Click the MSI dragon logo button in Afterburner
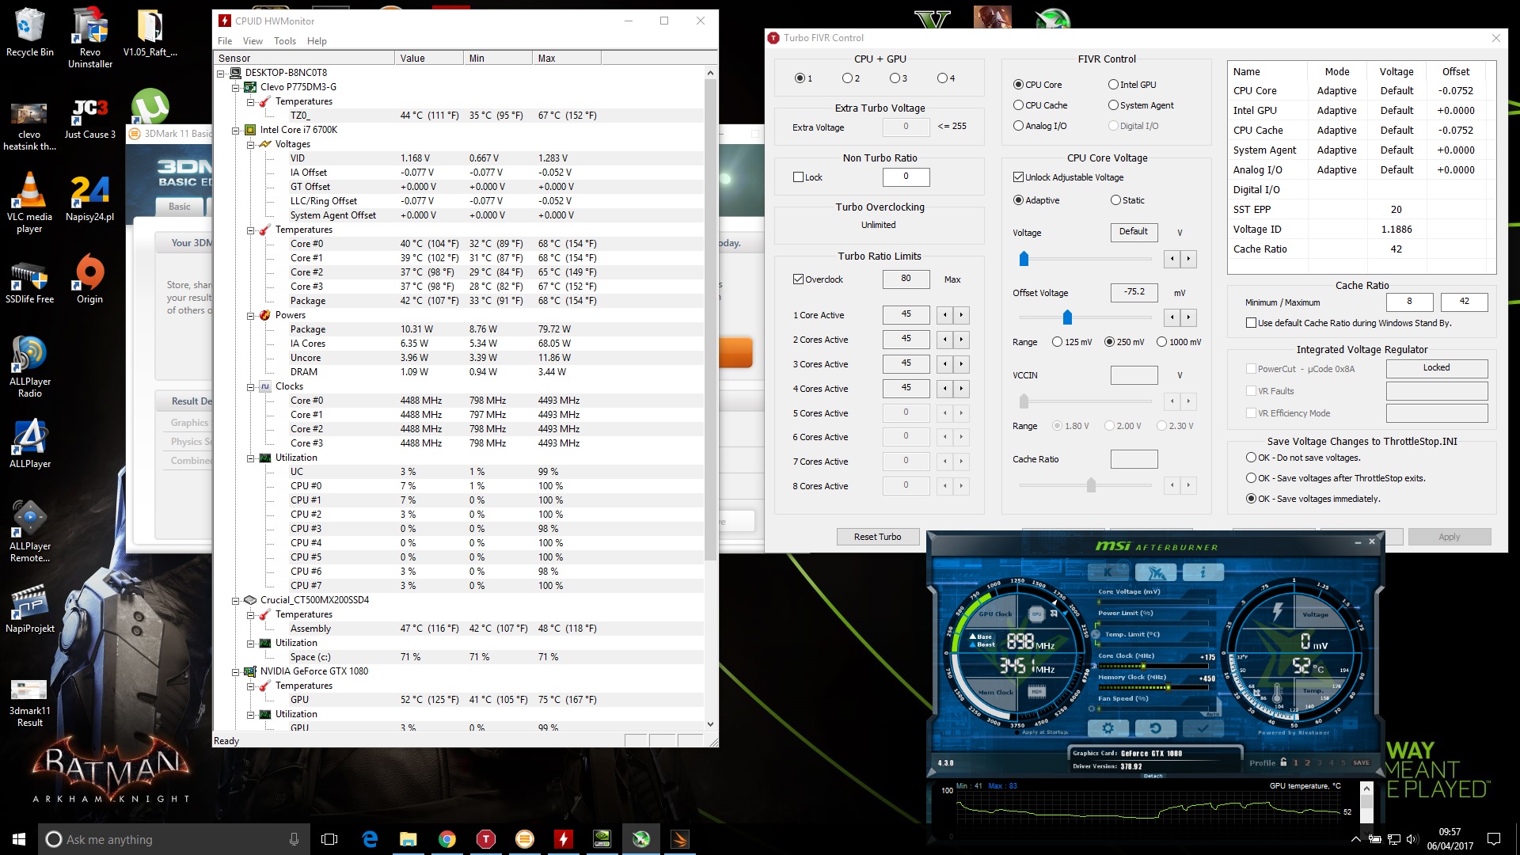 click(1156, 572)
